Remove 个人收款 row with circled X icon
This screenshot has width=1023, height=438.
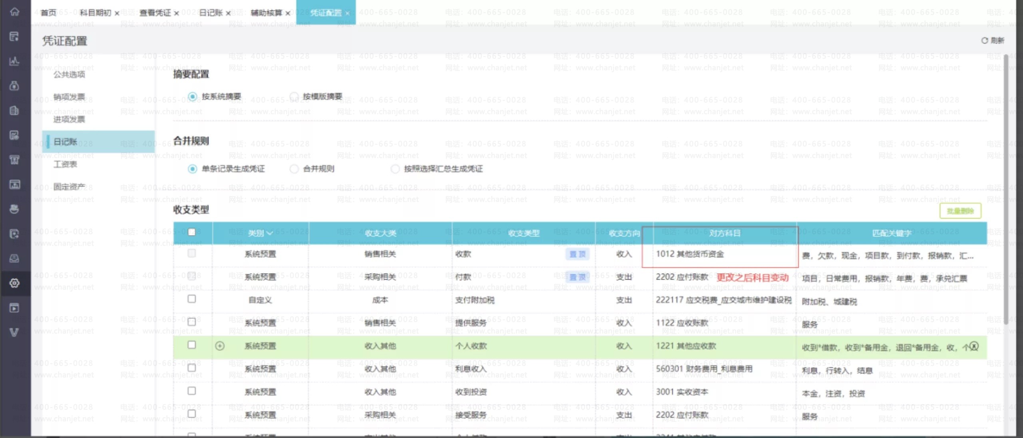(974, 346)
